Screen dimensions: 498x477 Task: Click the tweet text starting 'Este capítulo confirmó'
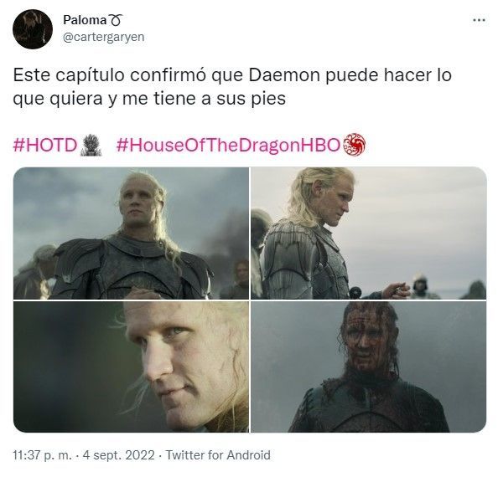pyautogui.click(x=232, y=87)
